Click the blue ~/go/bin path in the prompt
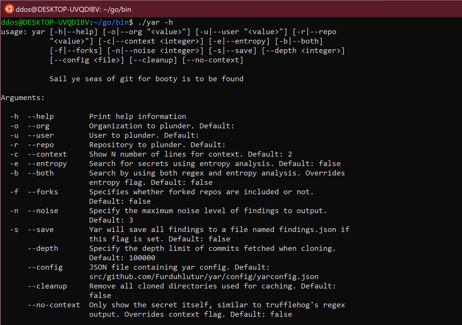This screenshot has width=462, height=325. [111, 22]
